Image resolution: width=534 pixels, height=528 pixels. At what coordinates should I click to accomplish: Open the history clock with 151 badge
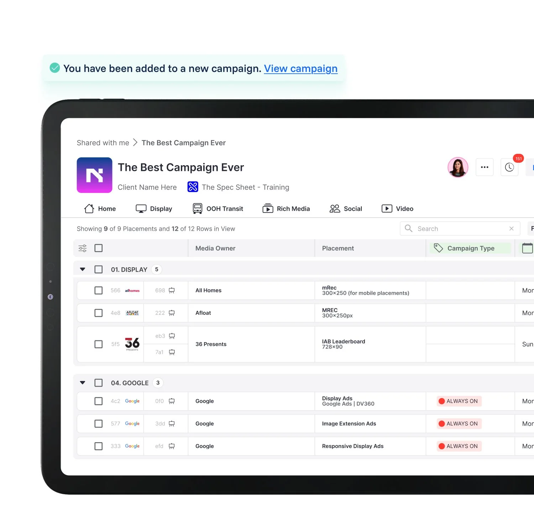509,167
